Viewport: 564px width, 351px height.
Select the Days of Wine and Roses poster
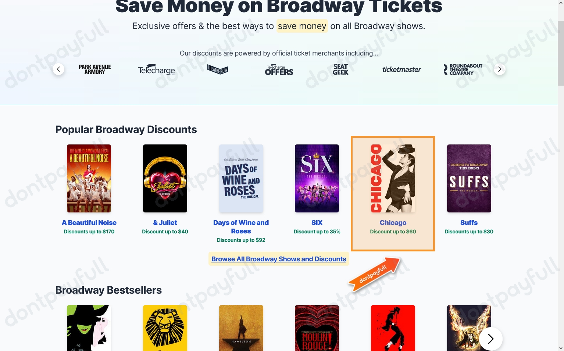point(241,178)
